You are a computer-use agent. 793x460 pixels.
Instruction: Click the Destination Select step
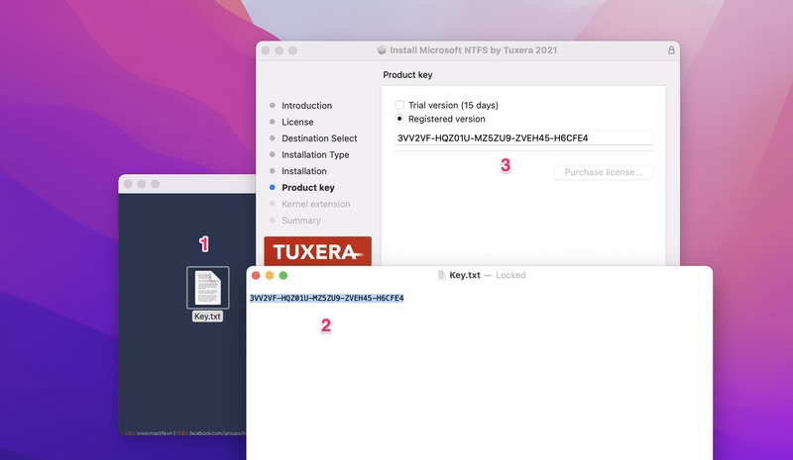click(x=319, y=138)
